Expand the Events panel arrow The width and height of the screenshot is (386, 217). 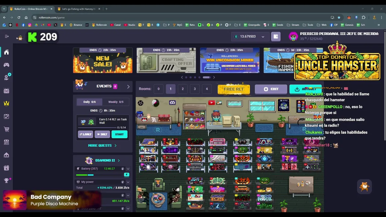click(x=128, y=86)
